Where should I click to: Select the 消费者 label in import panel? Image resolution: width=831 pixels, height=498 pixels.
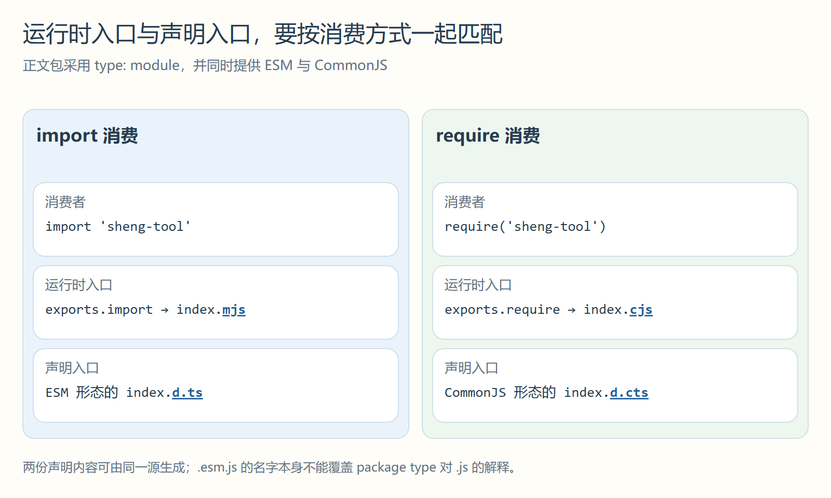coord(65,202)
